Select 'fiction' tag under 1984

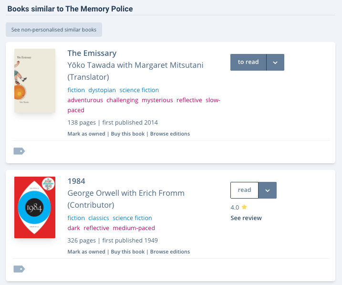(76, 218)
